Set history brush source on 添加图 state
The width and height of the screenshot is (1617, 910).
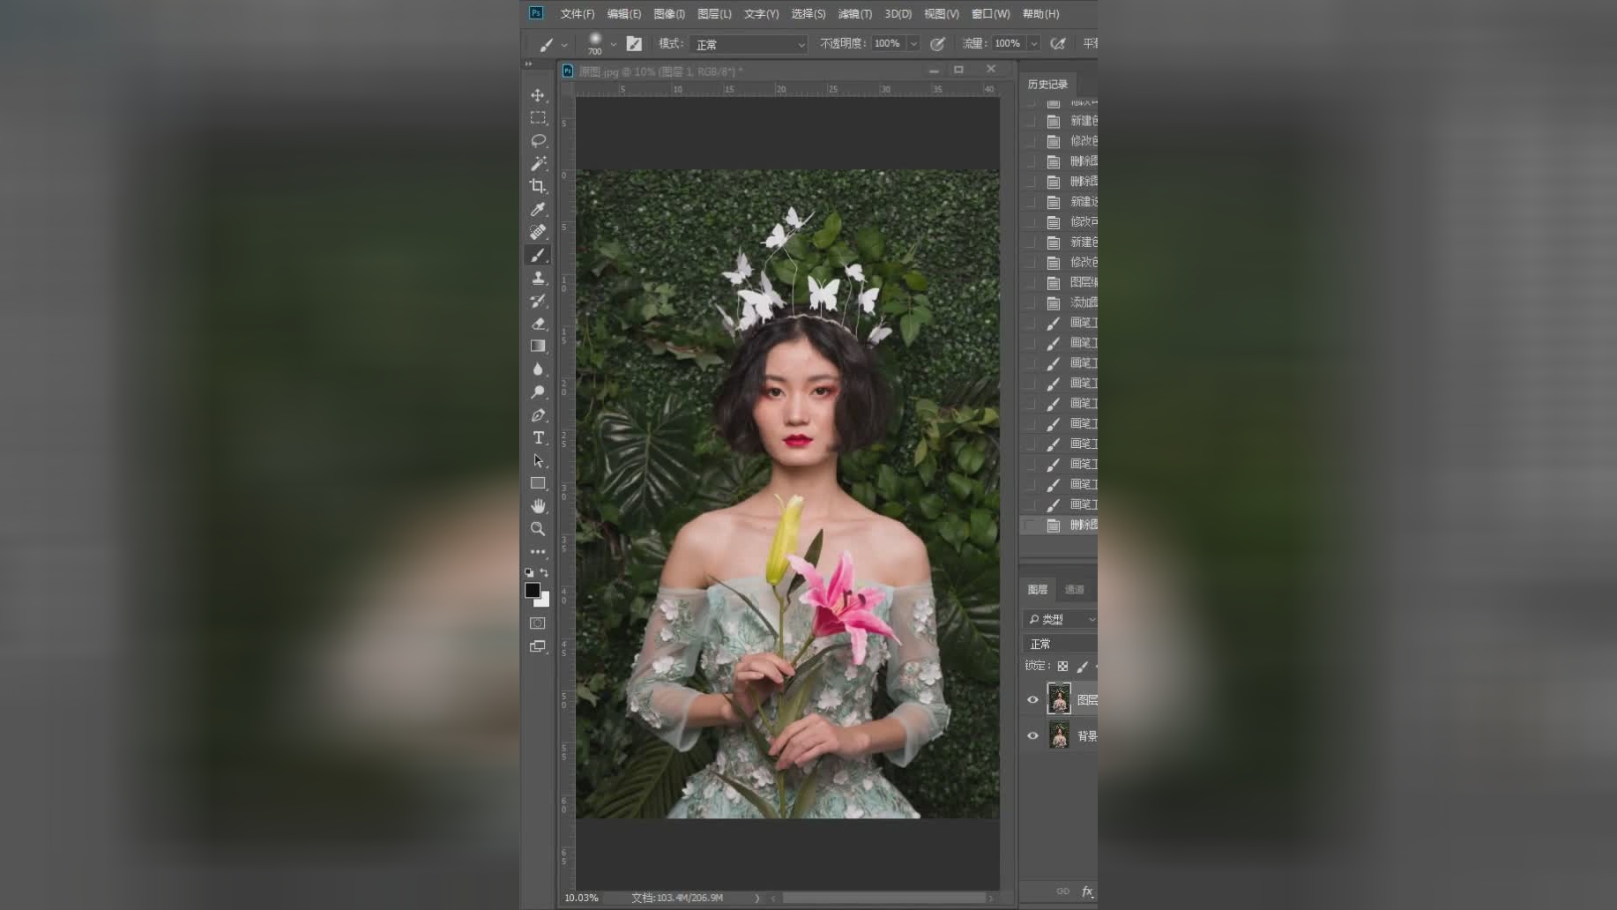[x=1030, y=302]
